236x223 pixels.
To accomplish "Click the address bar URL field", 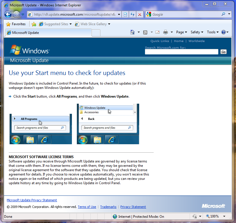I will tap(75, 14).
